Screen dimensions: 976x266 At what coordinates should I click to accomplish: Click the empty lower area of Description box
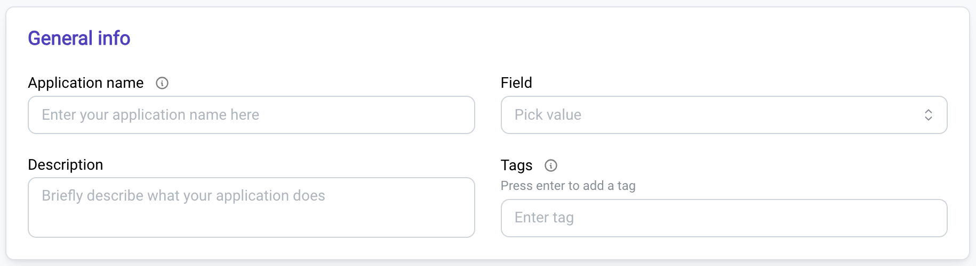[x=251, y=222]
